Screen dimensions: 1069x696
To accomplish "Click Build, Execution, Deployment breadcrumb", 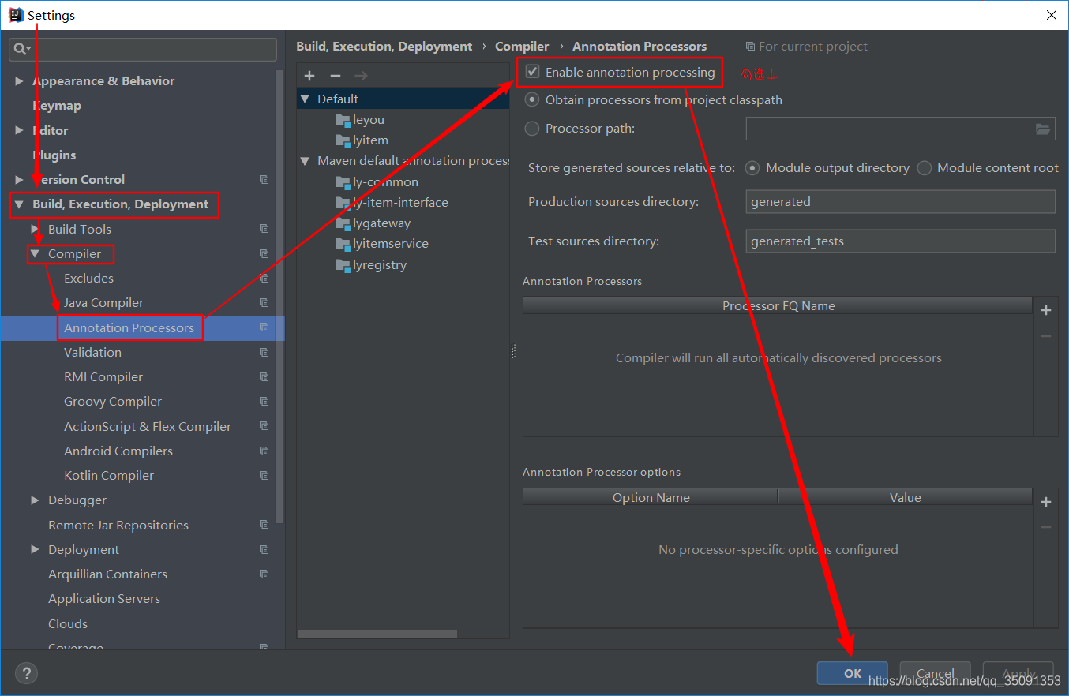I will 384,47.
